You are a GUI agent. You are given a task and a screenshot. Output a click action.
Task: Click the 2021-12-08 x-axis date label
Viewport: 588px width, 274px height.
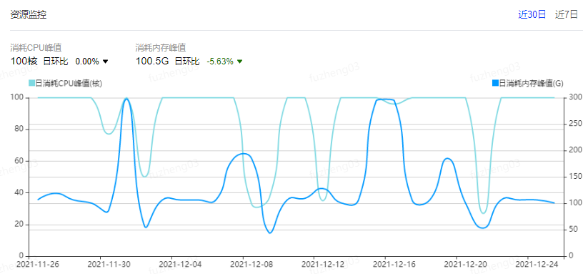251,264
